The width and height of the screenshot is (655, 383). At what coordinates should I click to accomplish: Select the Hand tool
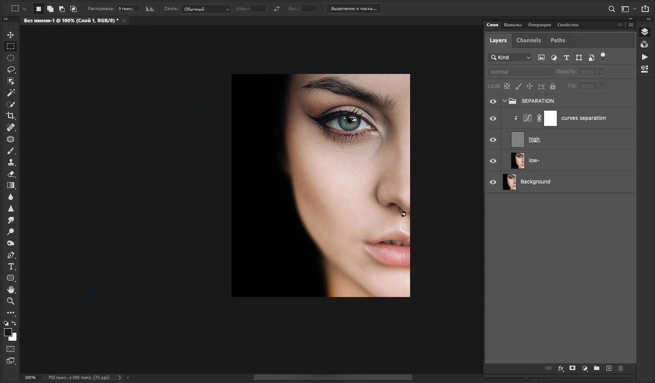click(x=10, y=289)
